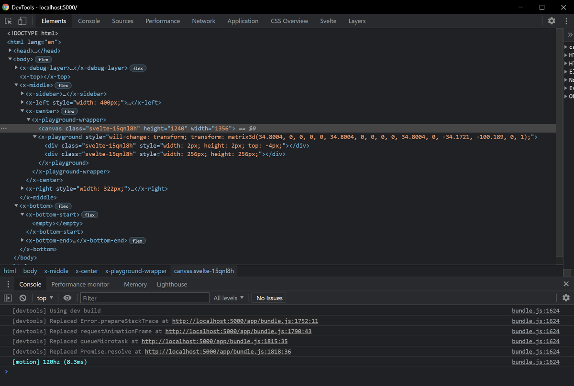
Task: Click the Chrome icon in title bar
Action: 6,7
